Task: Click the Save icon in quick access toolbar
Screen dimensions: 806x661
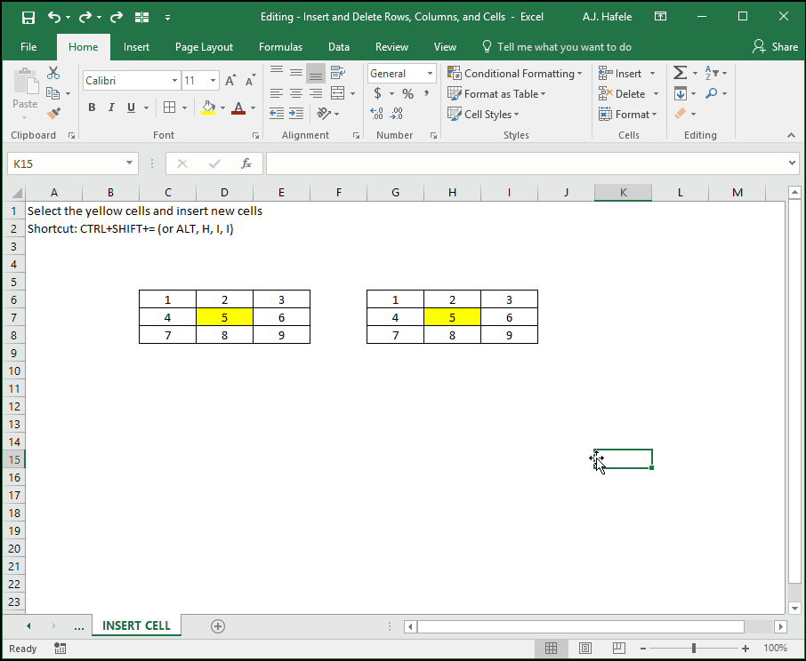Action: [28, 18]
